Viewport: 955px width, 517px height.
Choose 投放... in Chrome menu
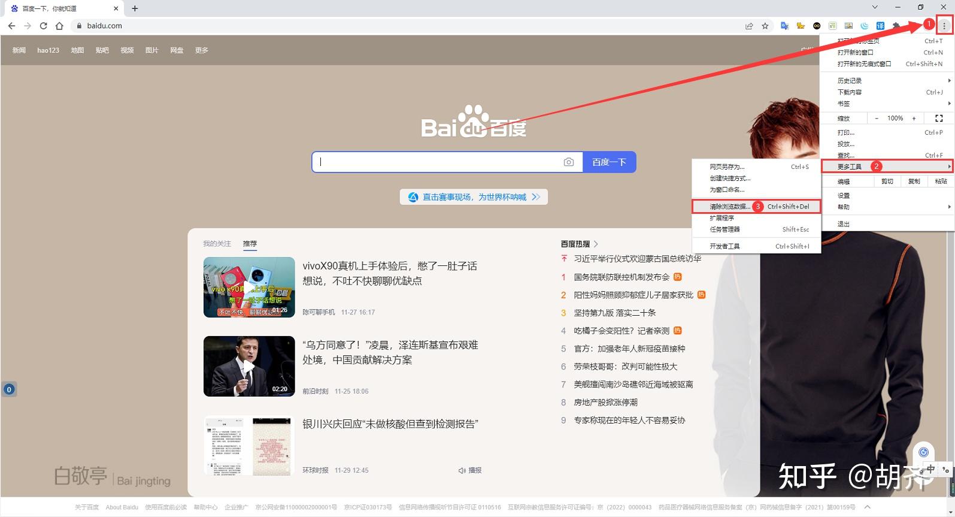(887, 144)
